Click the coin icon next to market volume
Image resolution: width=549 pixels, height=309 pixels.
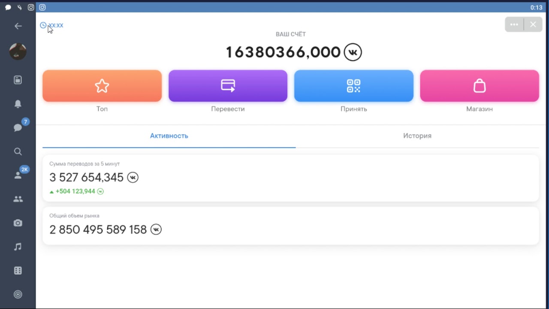[156, 230]
